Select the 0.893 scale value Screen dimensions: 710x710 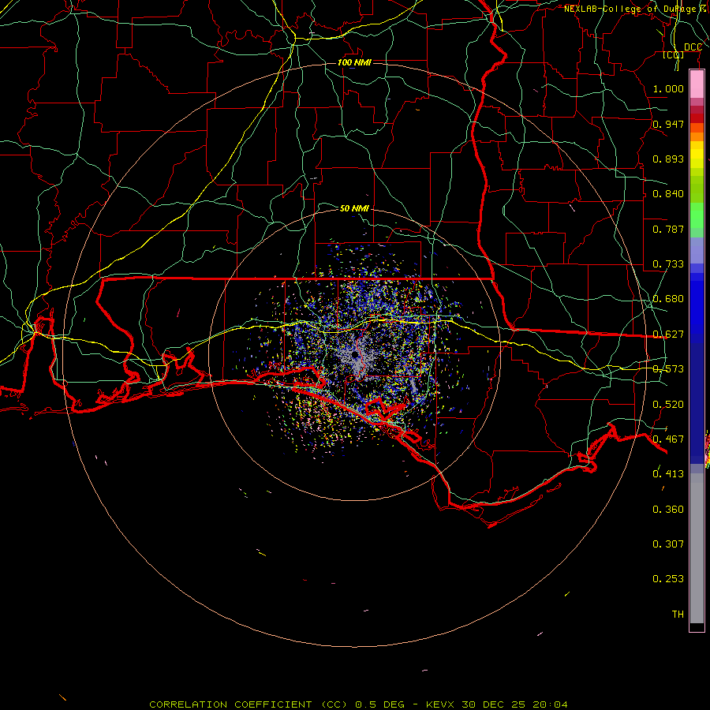click(668, 159)
